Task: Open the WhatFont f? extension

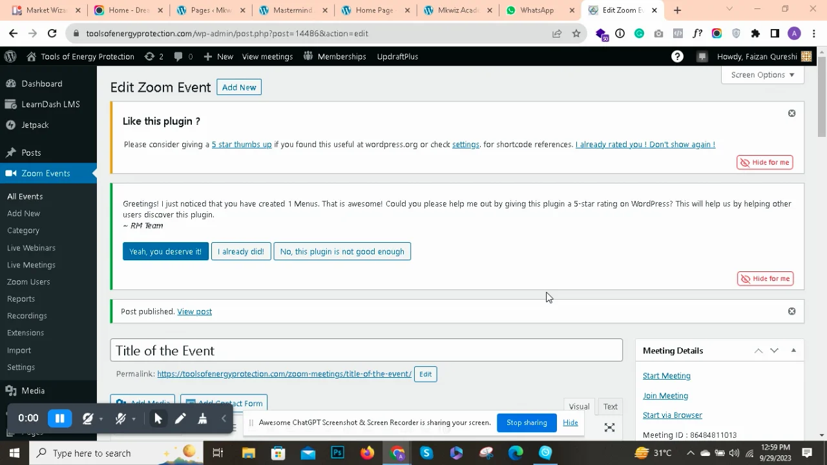Action: tap(697, 34)
